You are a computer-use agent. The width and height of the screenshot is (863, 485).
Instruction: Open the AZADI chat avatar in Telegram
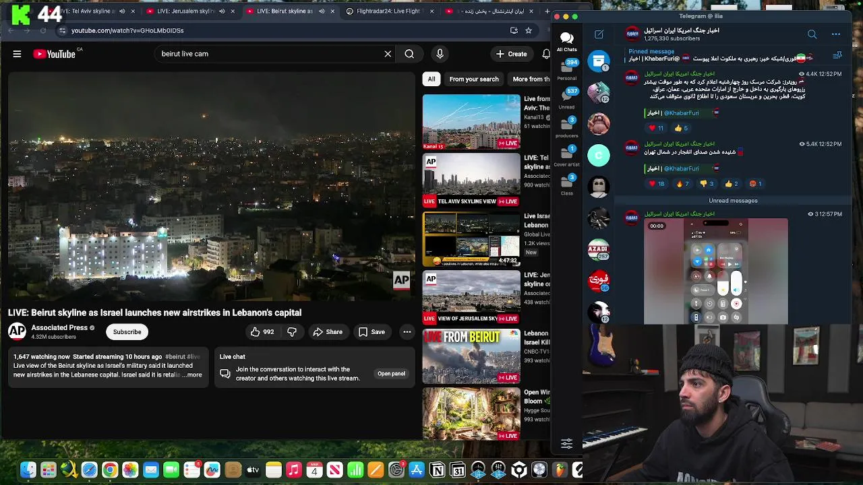[x=599, y=249]
